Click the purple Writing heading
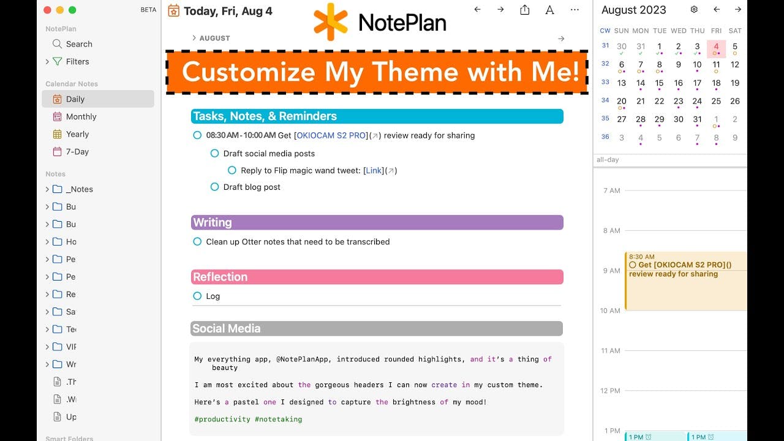The width and height of the screenshot is (784, 441). (x=377, y=222)
